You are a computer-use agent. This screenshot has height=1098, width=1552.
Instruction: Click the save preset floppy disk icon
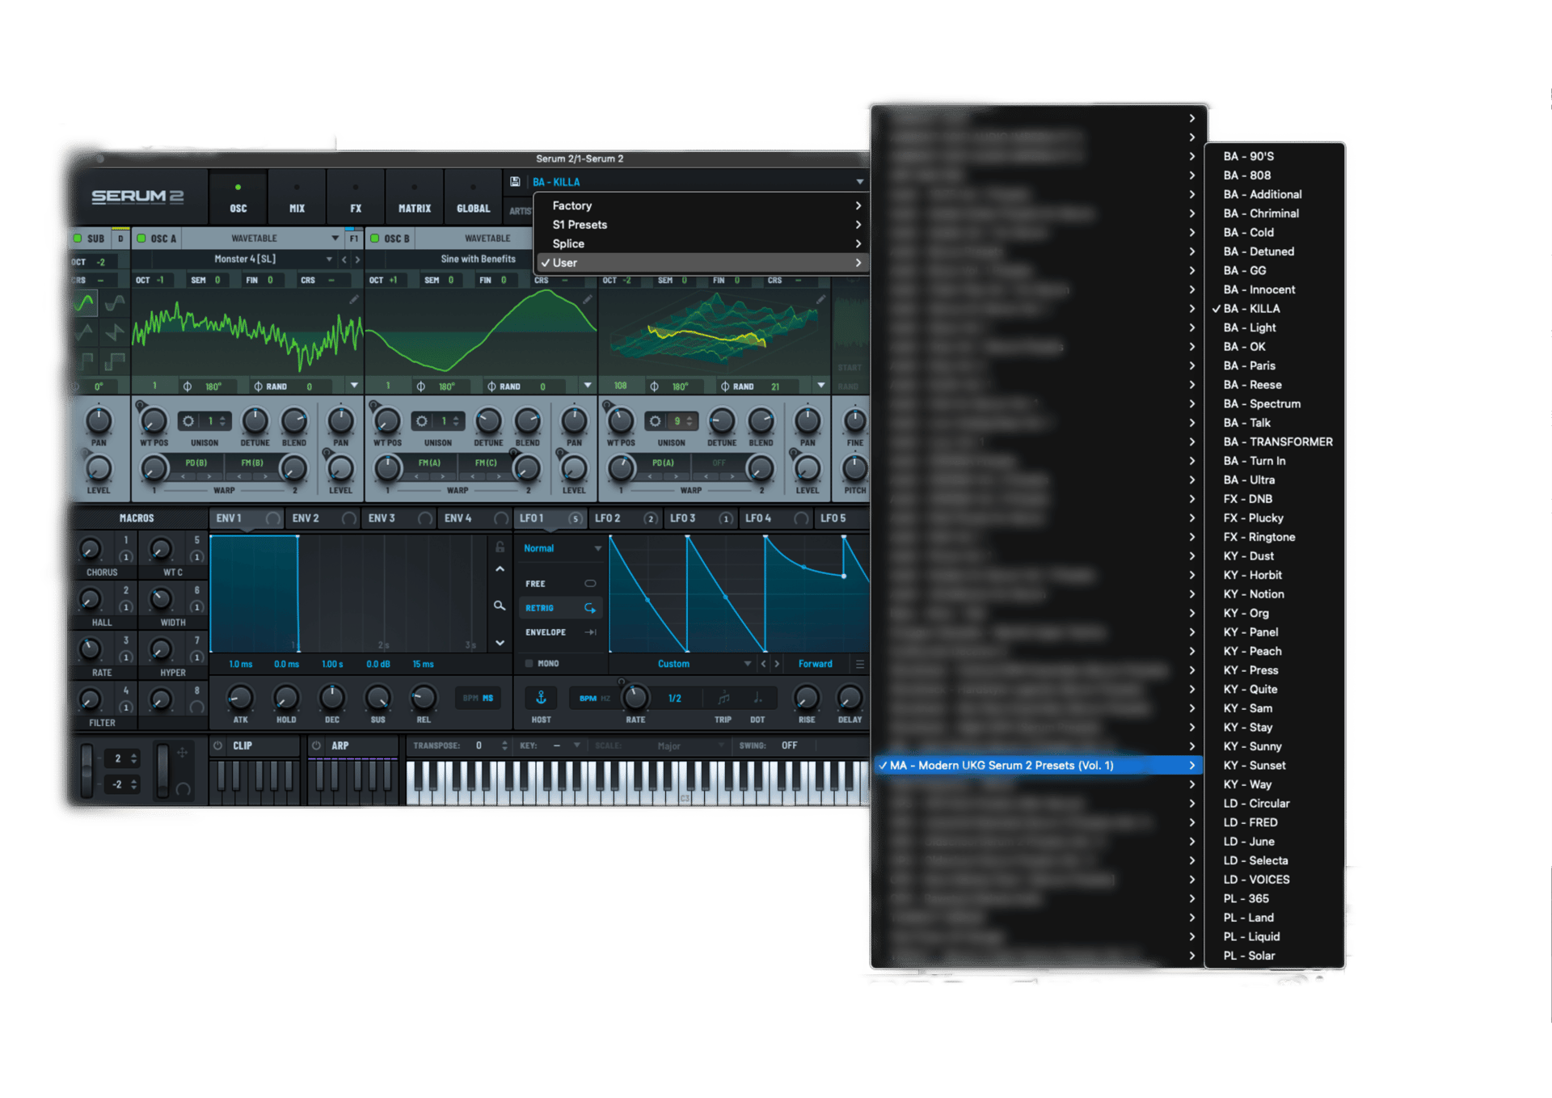pyautogui.click(x=515, y=182)
